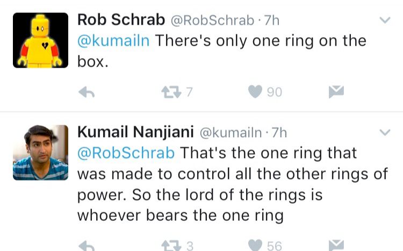Tap the @RobSchrab handle beside the name
This screenshot has height=251, width=403.
tap(212, 20)
